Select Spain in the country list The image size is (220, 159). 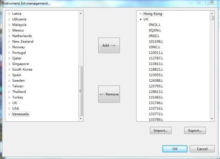(x=17, y=75)
